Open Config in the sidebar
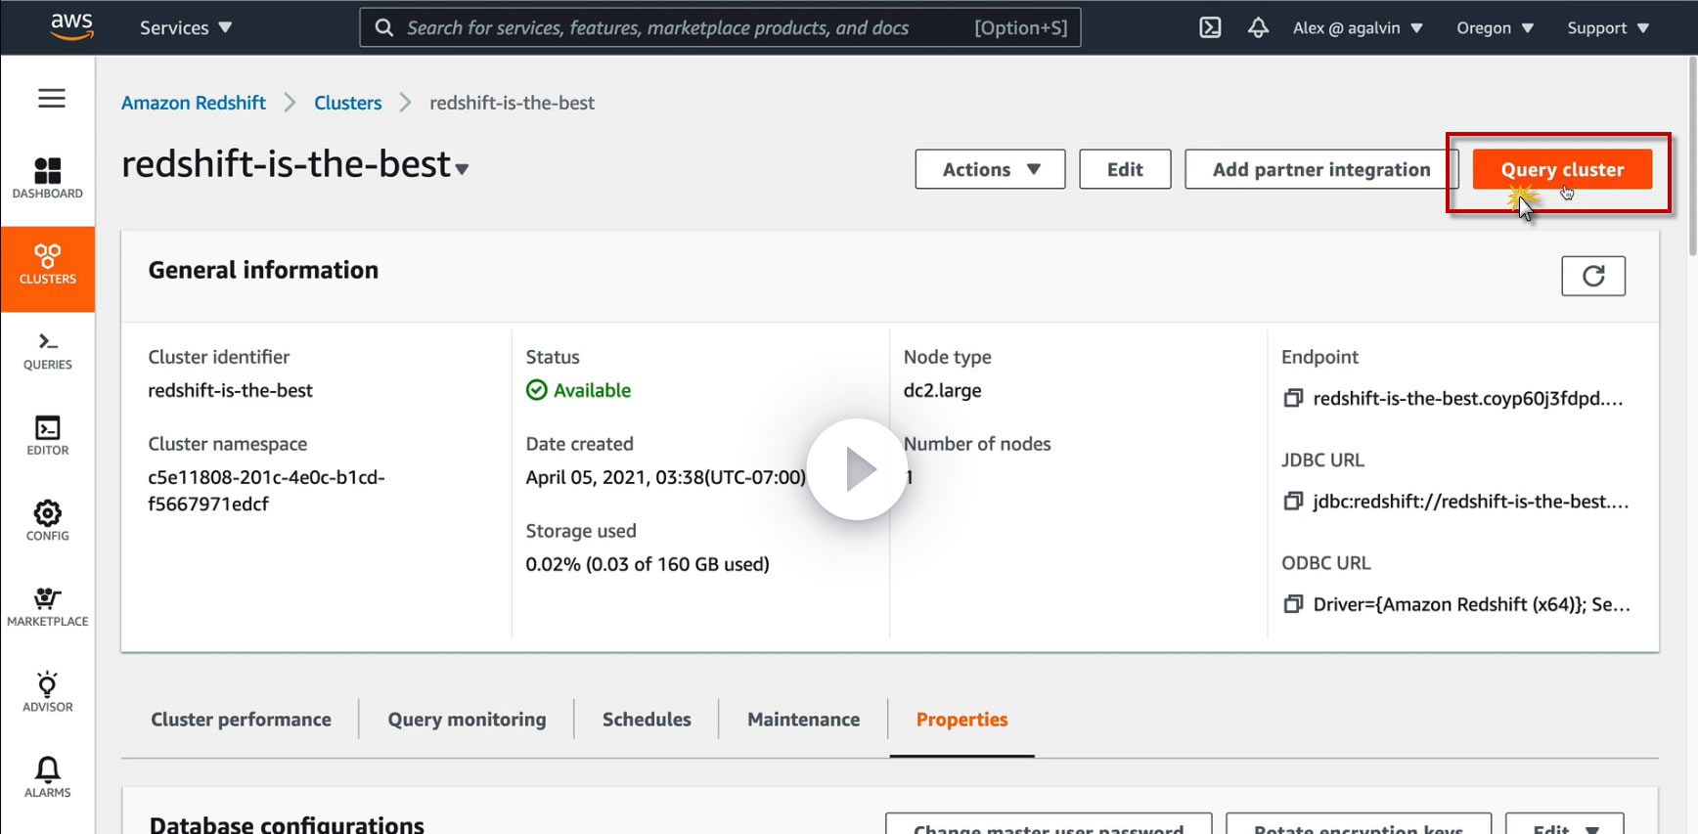Image resolution: width=1698 pixels, height=834 pixels. (48, 521)
